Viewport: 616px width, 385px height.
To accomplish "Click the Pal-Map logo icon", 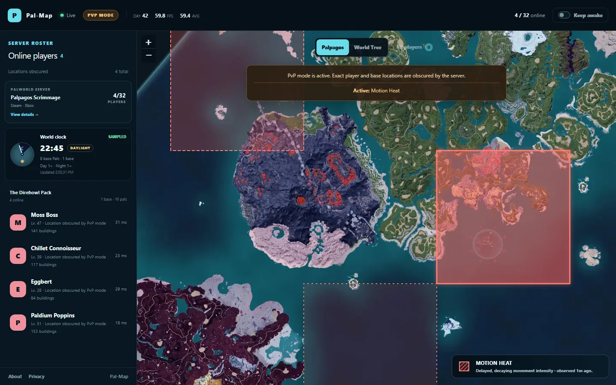I will pyautogui.click(x=15, y=15).
